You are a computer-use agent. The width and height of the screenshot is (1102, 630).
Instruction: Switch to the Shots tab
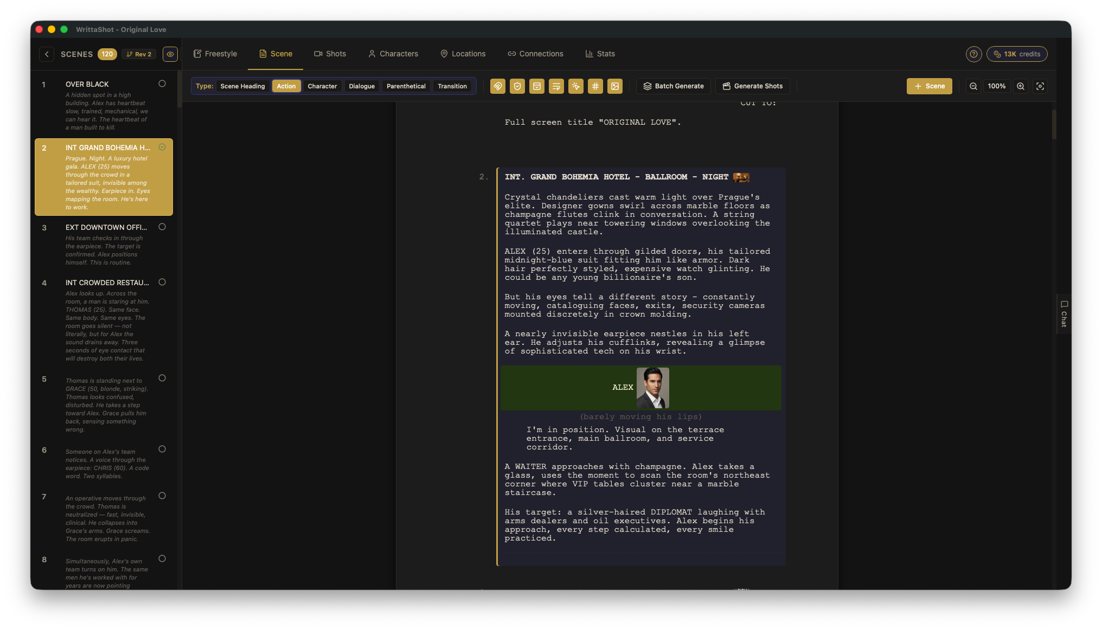(x=330, y=54)
